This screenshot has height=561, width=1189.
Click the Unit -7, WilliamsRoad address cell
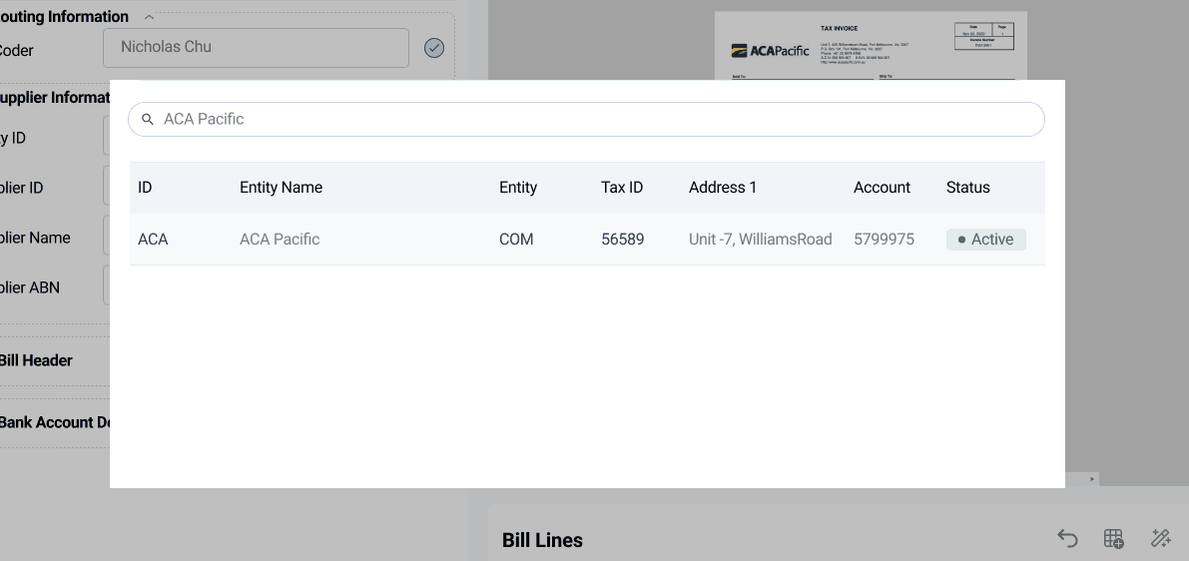tap(761, 240)
